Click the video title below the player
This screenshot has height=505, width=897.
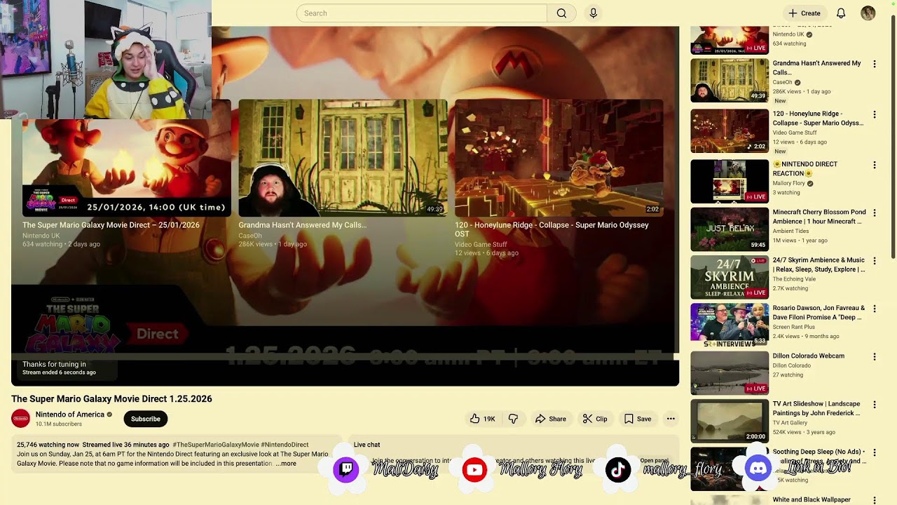pos(111,398)
